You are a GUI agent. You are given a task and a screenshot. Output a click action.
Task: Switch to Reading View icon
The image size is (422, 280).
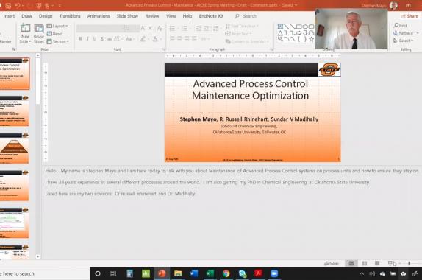coord(377,263)
